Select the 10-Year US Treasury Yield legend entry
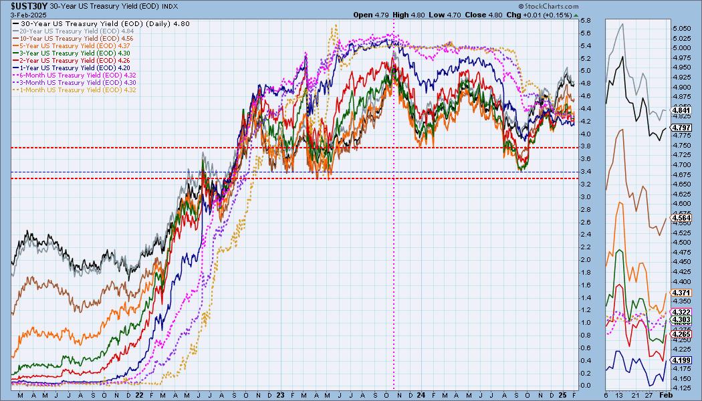Viewport: 702px width, 401px height. [x=74, y=39]
